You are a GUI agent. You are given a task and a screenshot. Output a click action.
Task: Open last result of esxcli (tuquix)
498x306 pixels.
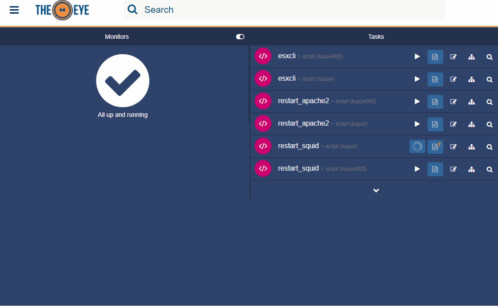[x=435, y=79]
